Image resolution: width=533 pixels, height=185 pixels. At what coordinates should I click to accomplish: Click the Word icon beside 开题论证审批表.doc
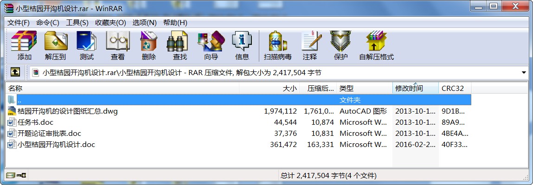pos(12,134)
